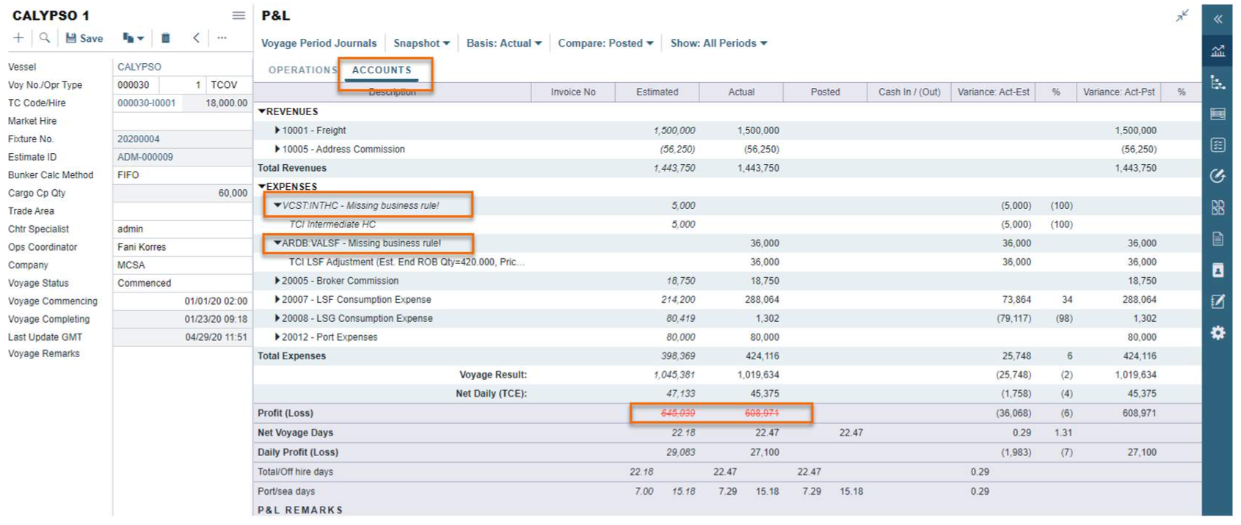Click the magnifying glass search icon
The image size is (1241, 525).
coord(45,38)
